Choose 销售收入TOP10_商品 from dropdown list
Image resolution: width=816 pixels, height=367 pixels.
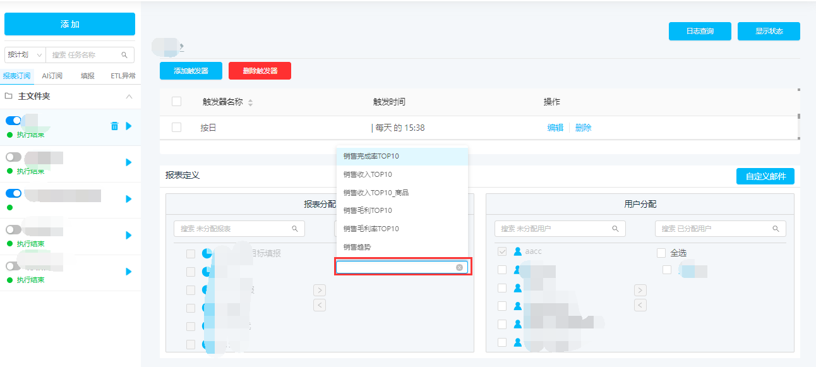[402, 193]
